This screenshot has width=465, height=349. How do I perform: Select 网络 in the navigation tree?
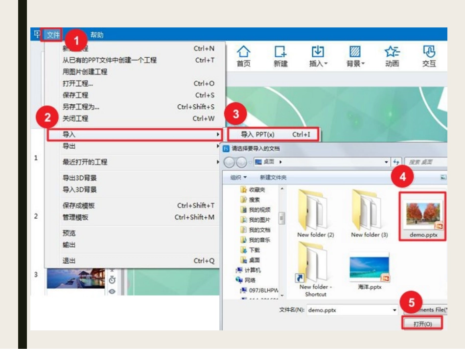coord(246,280)
